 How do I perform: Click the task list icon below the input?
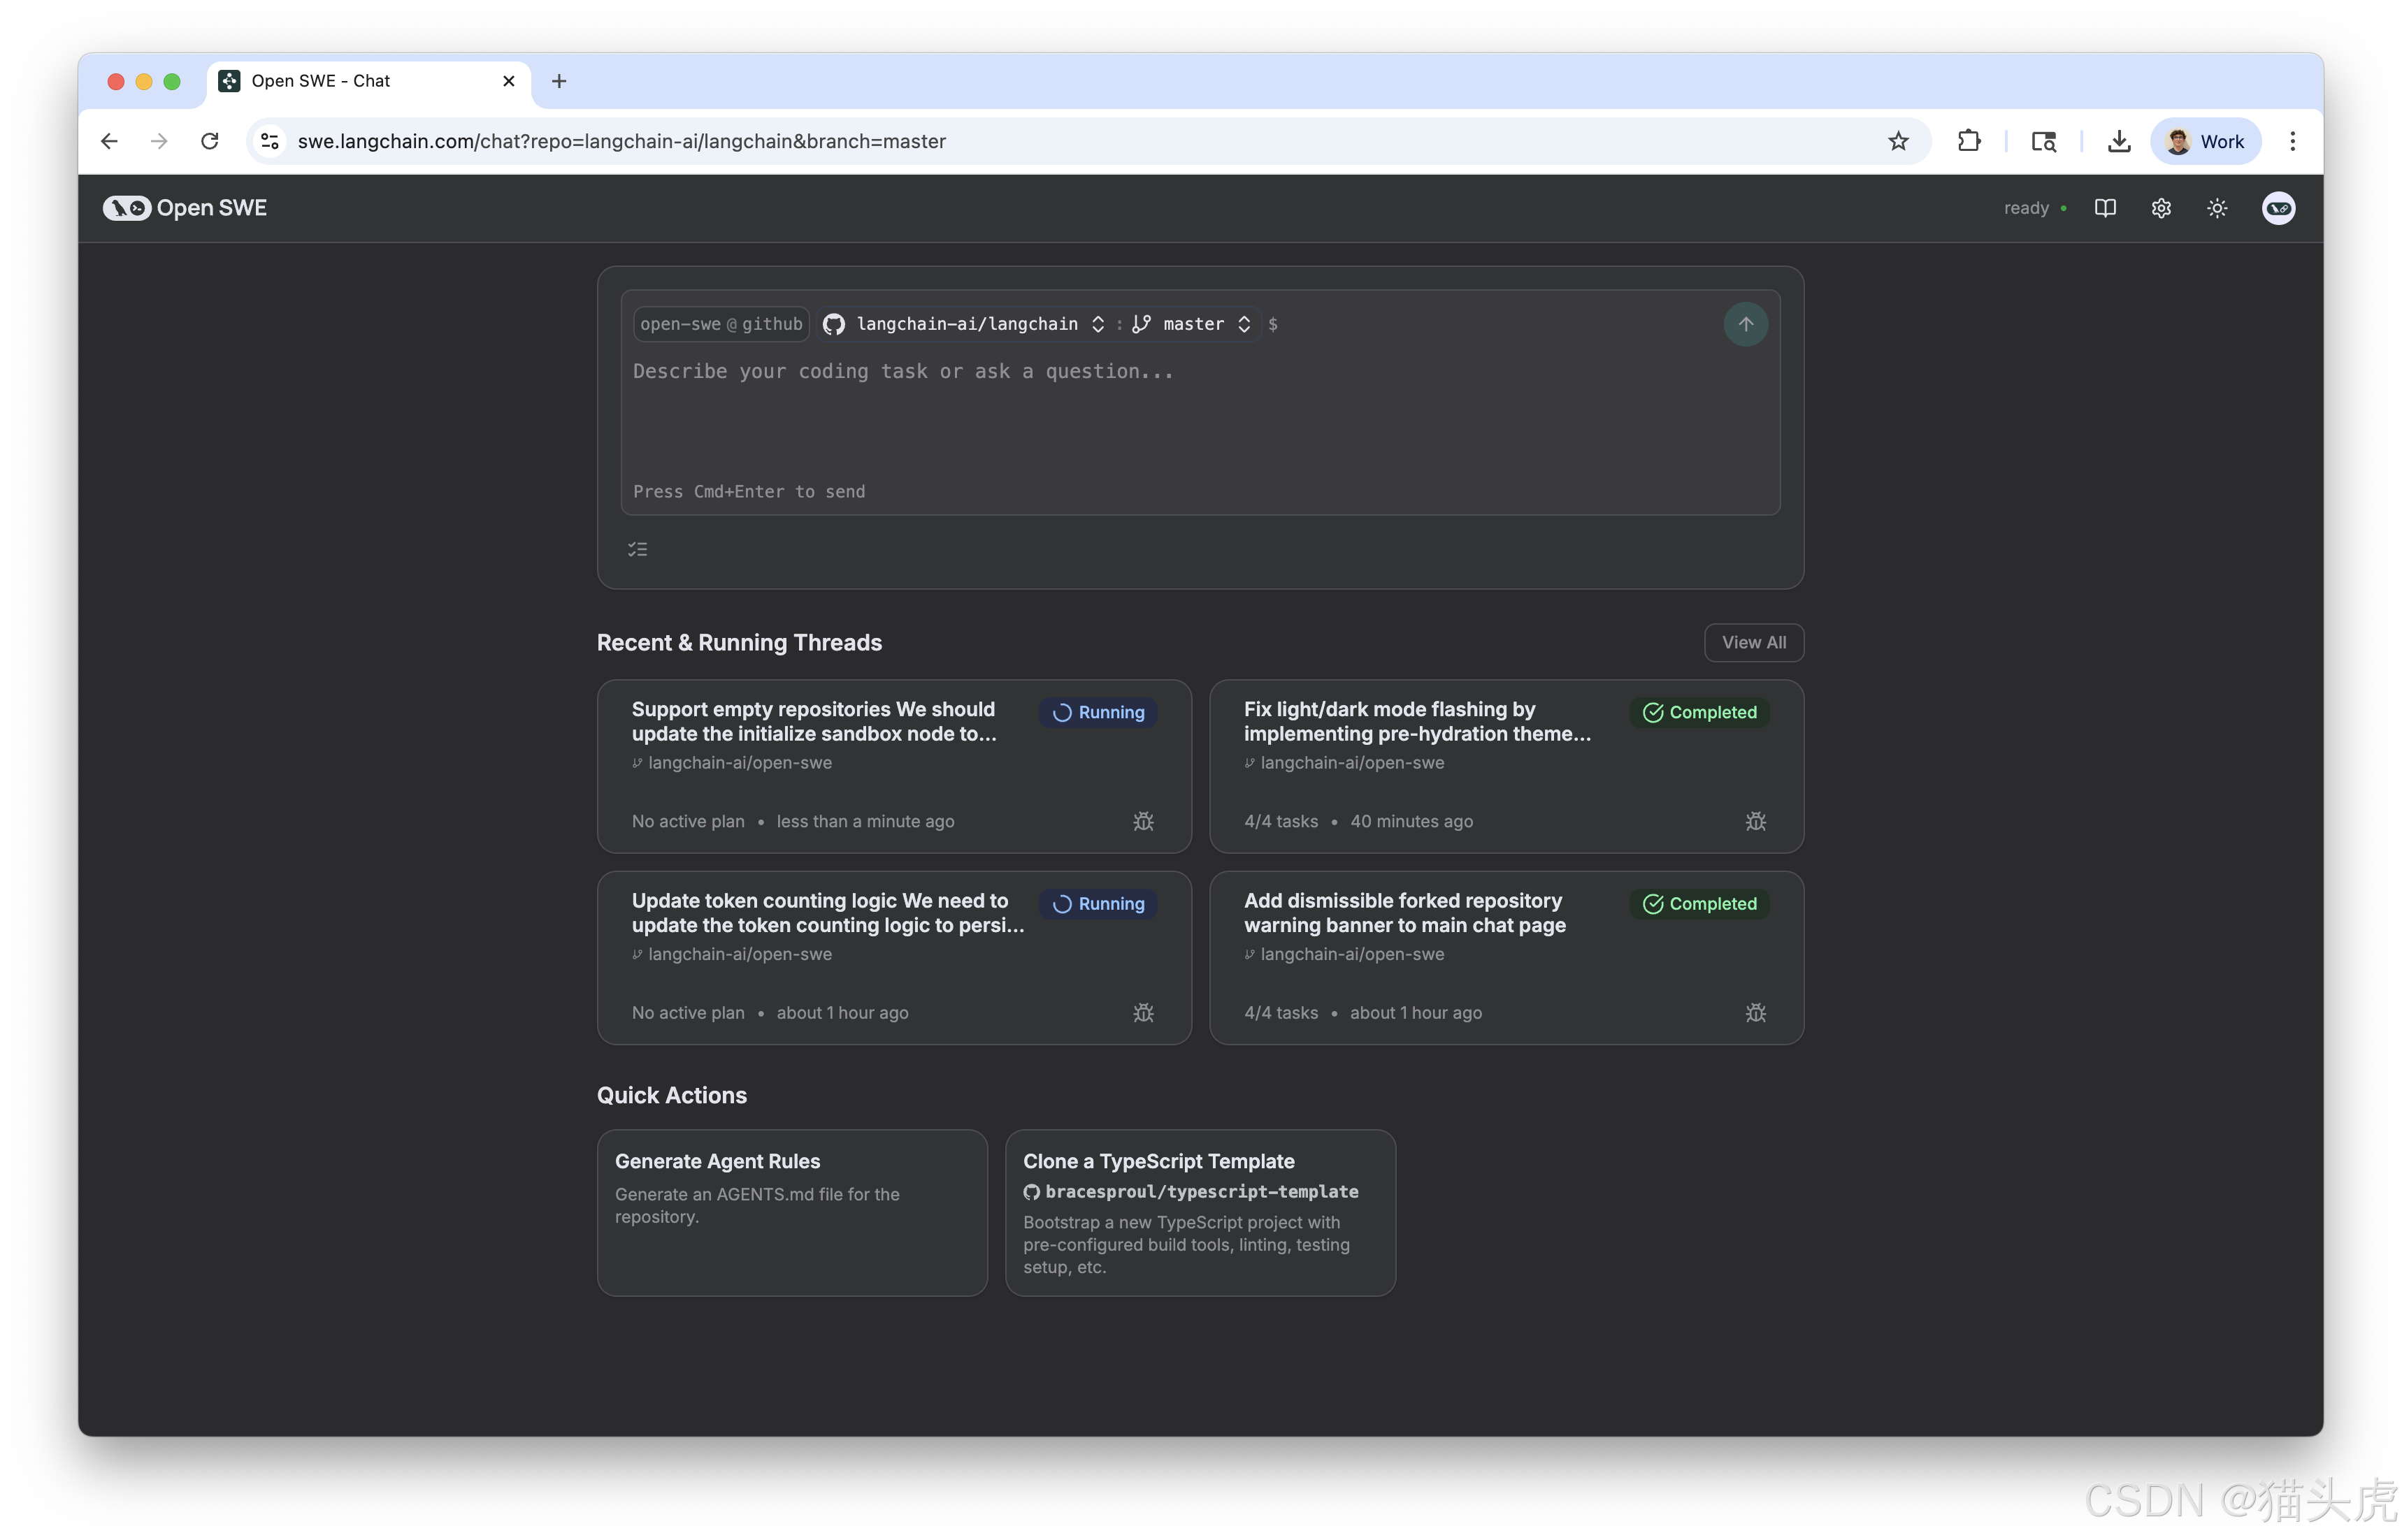coord(638,549)
